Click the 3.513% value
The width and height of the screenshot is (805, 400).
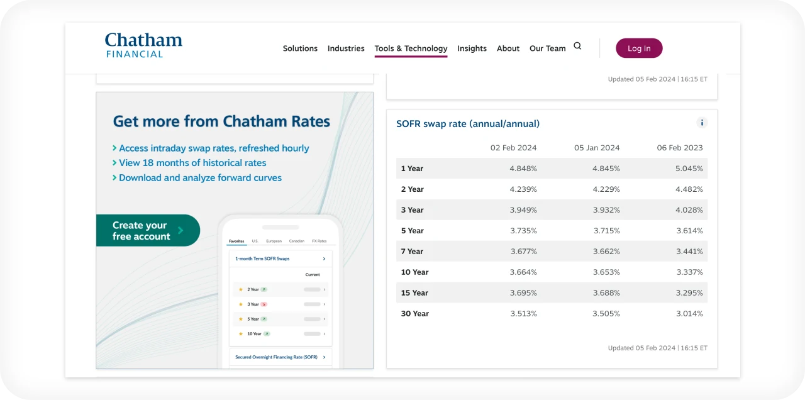pyautogui.click(x=523, y=314)
